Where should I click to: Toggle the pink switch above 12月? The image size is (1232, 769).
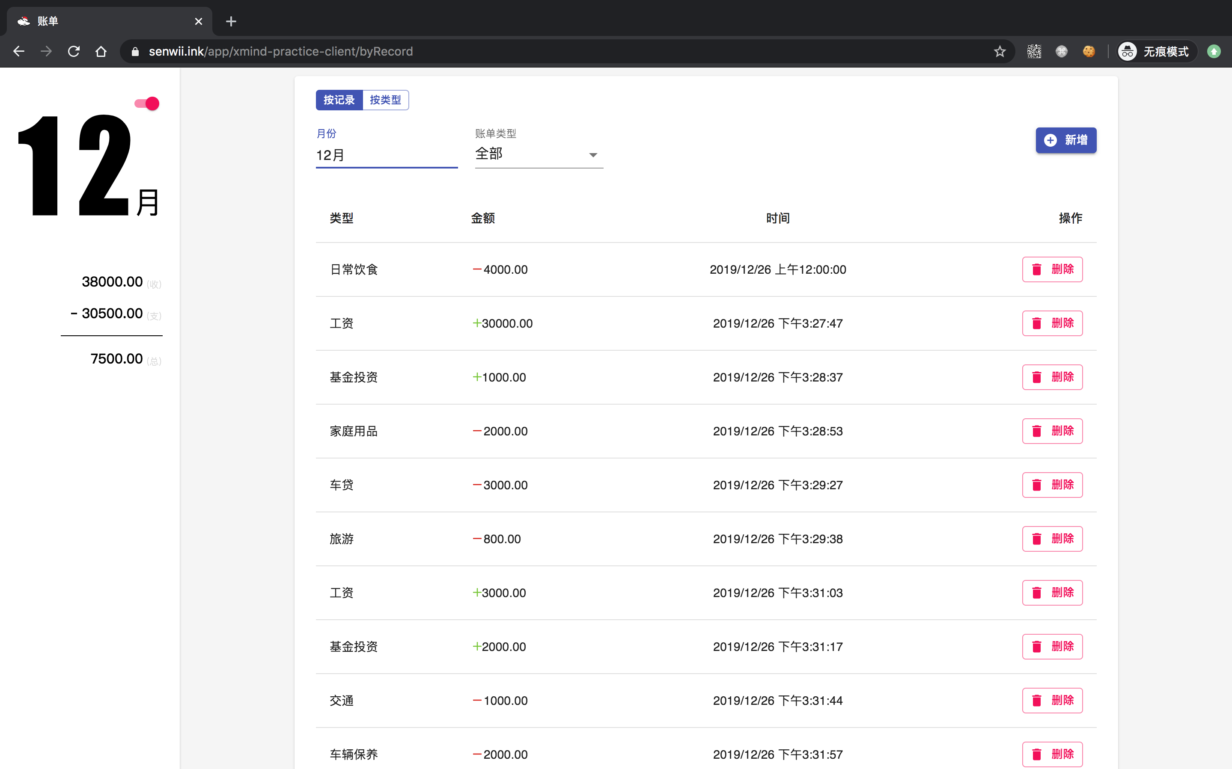tap(147, 104)
